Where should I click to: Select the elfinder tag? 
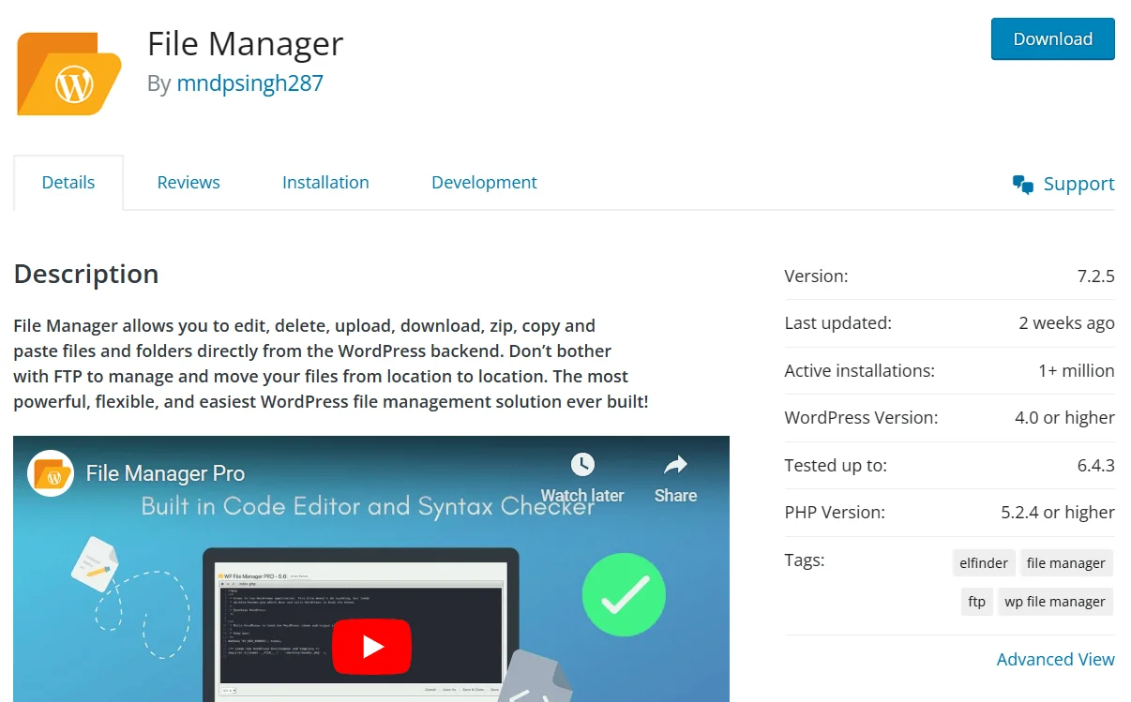click(984, 563)
